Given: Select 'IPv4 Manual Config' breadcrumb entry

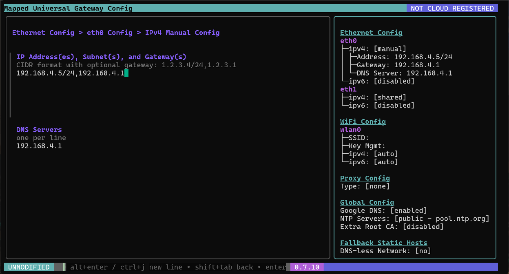Looking at the screenshot, I should (x=182, y=33).
